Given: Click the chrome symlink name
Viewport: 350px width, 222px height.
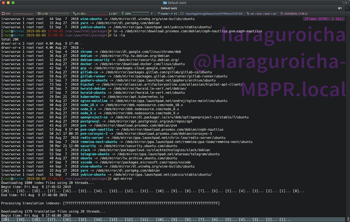Looking at the screenshot, I should click(86, 52).
